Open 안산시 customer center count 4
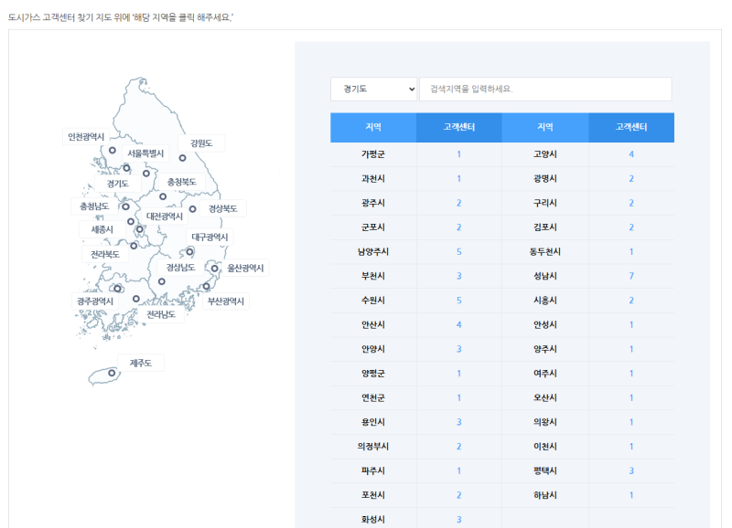The width and height of the screenshot is (732, 528). 459,325
